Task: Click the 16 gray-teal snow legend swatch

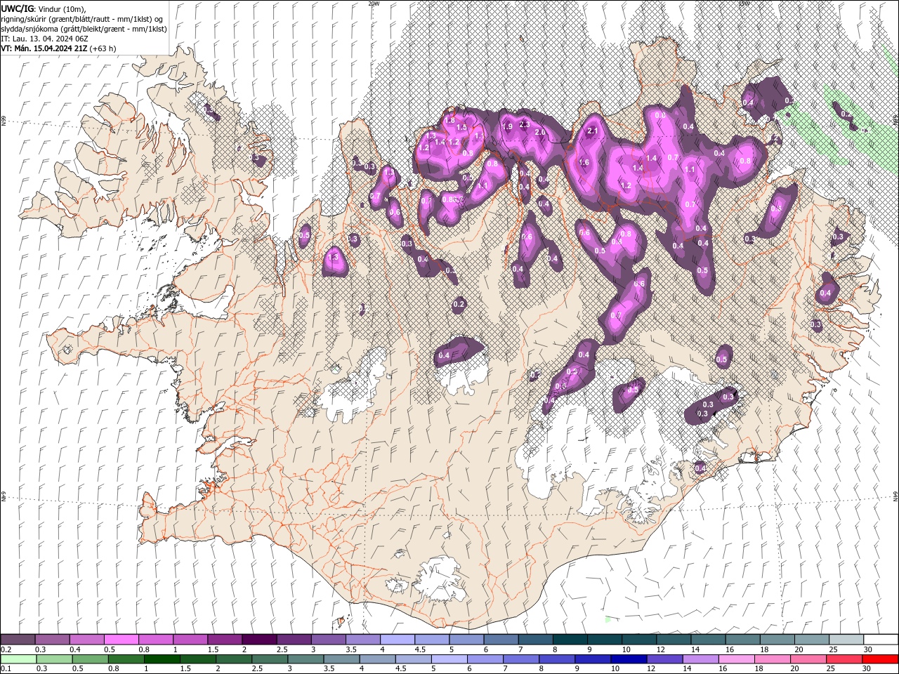Action: (743, 640)
